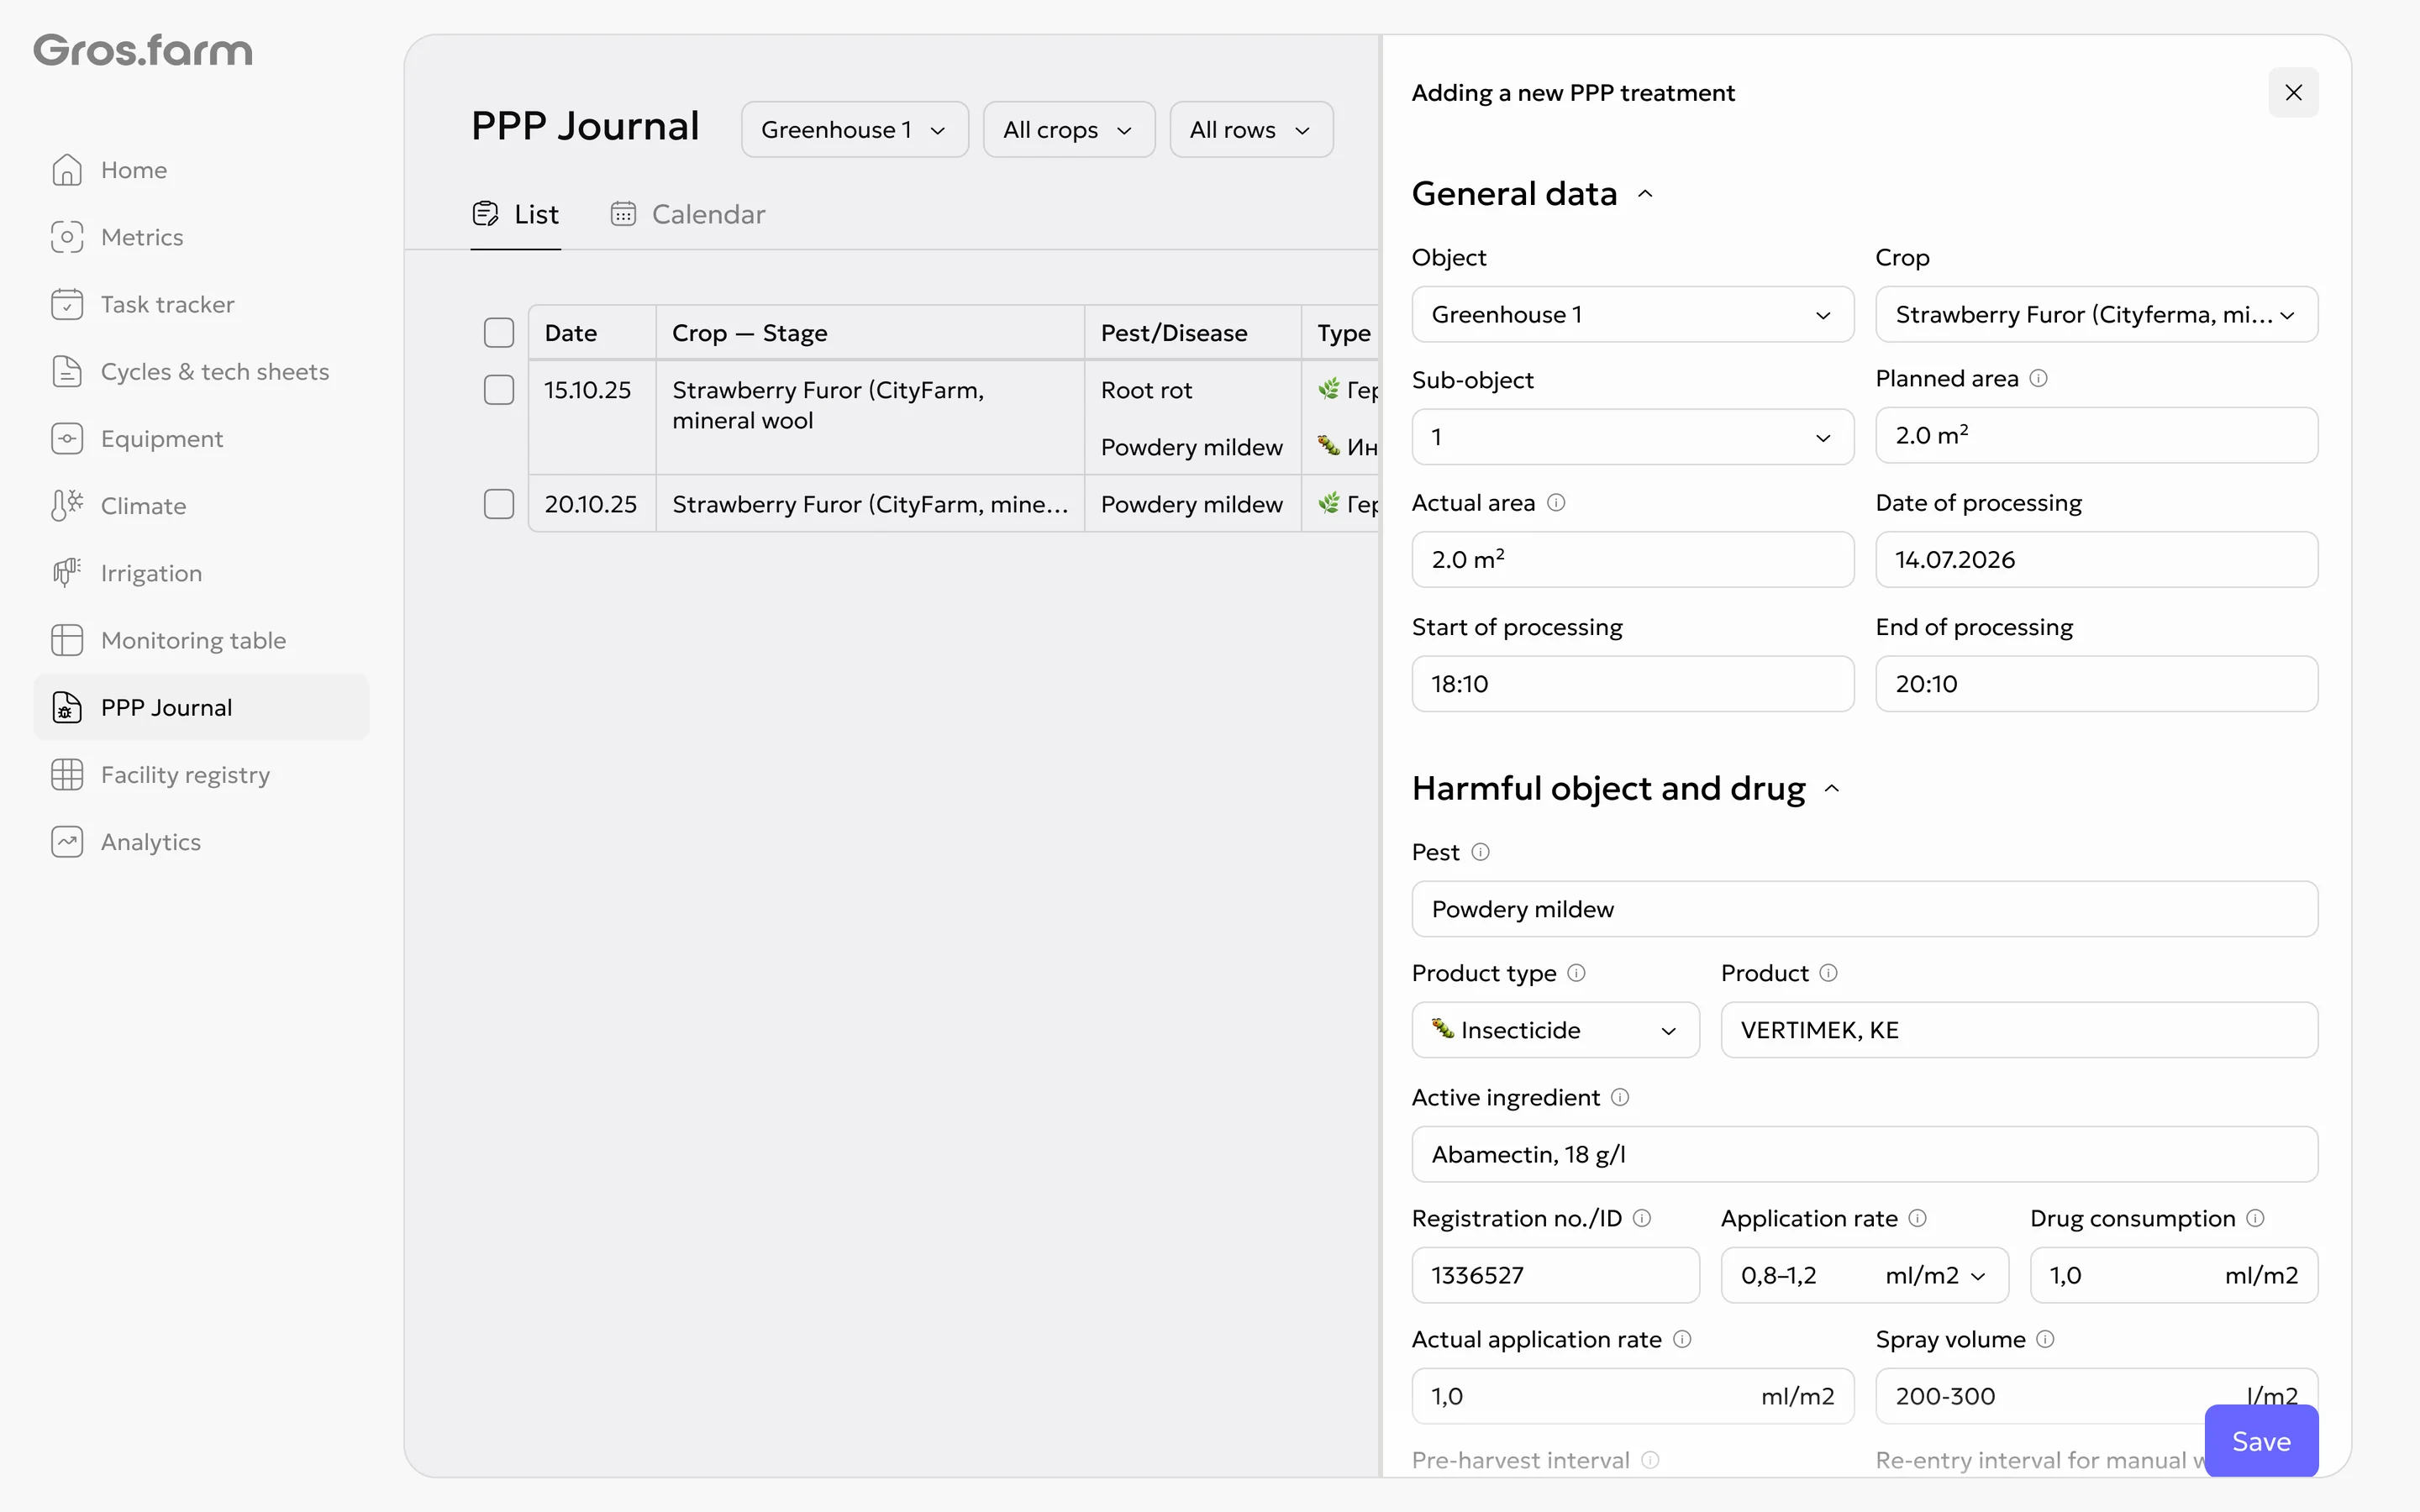
Task: Click the Metrics sidebar icon
Action: tap(67, 237)
